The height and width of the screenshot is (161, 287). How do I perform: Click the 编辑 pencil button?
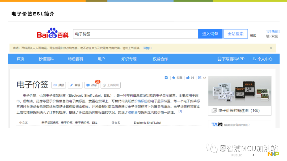coord(75,85)
